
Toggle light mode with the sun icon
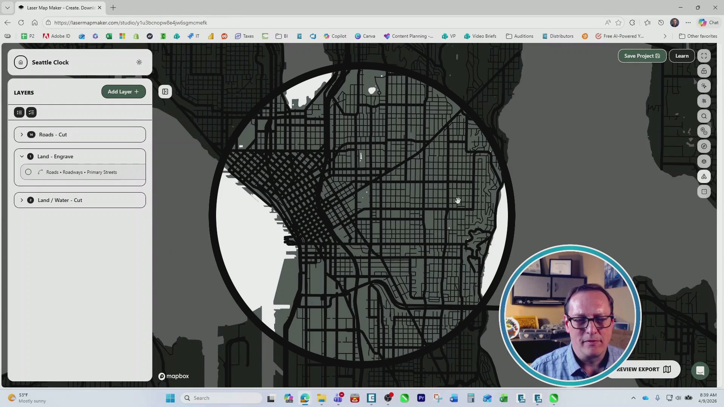[139, 62]
